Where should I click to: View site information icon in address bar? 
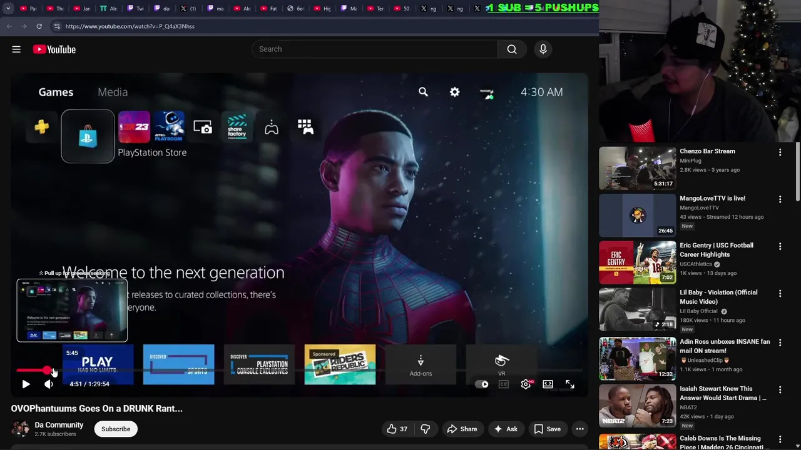coord(57,26)
